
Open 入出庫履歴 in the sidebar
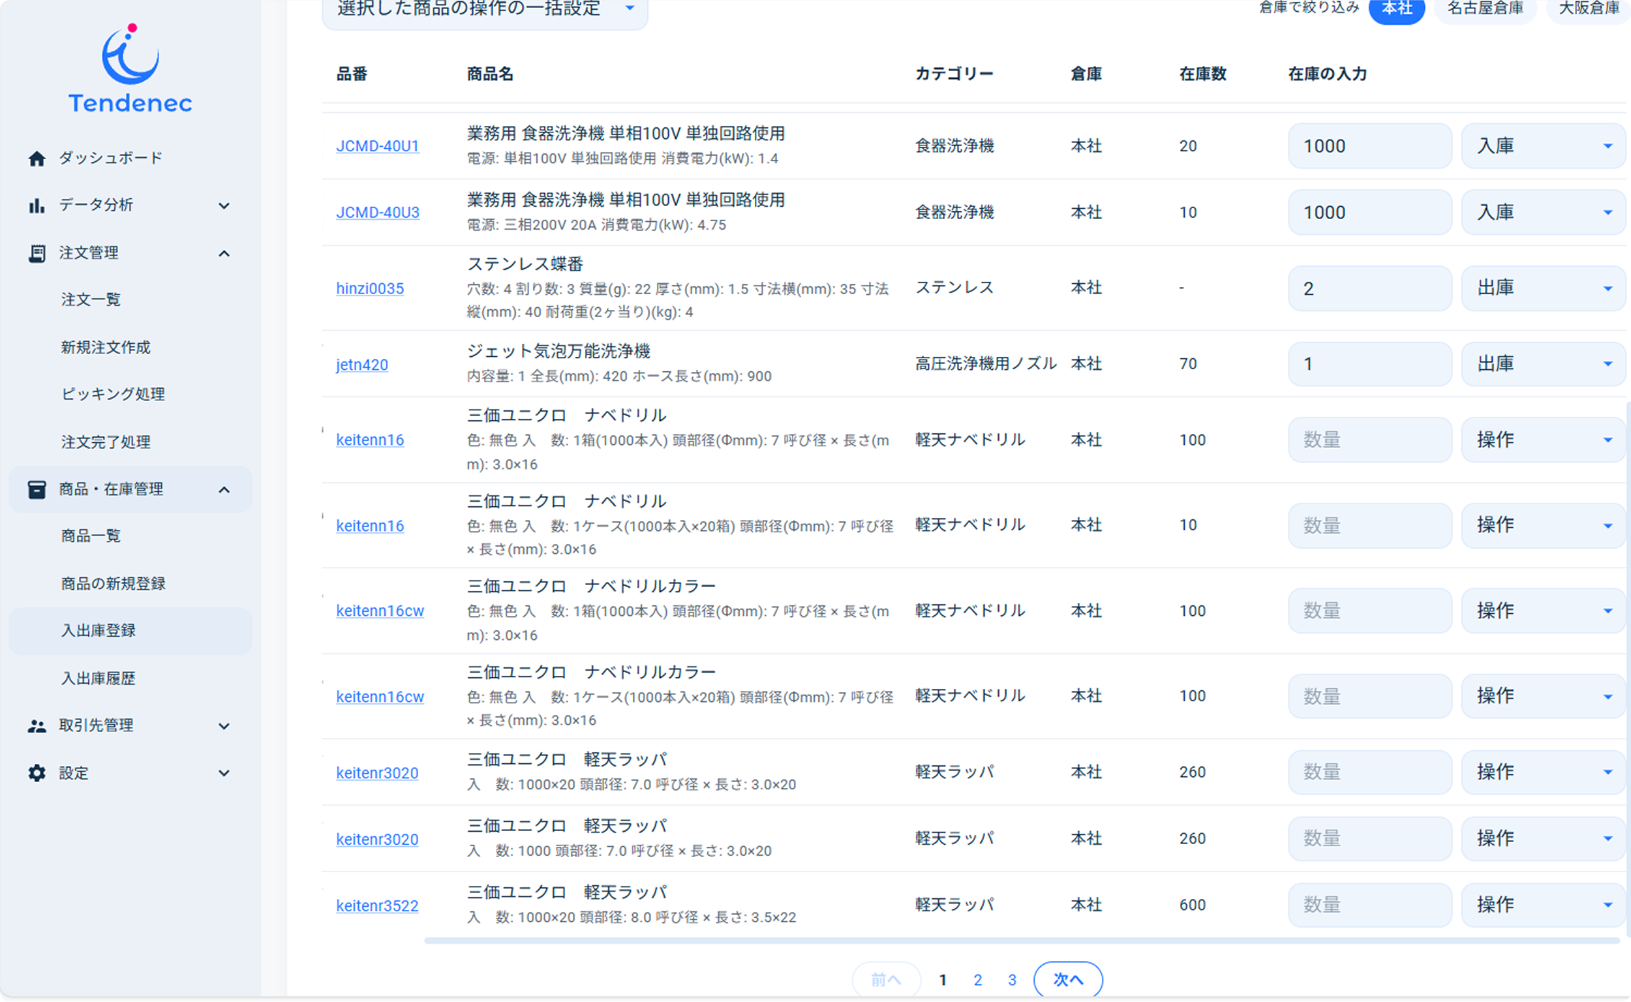[98, 678]
